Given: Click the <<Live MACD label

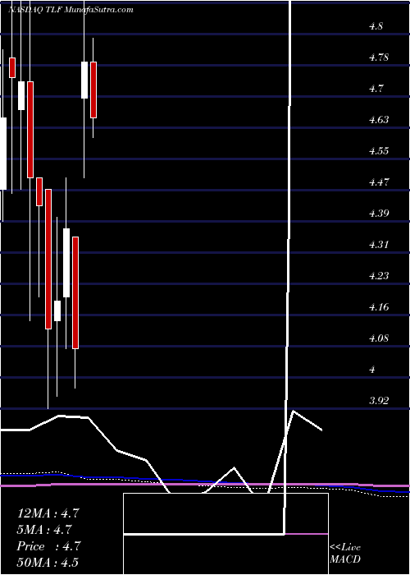Looking at the screenshot, I should (345, 554).
